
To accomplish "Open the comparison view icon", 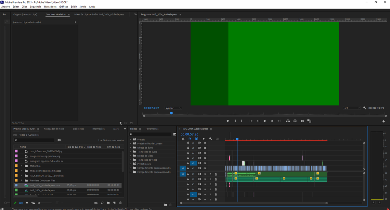I will point(309,121).
